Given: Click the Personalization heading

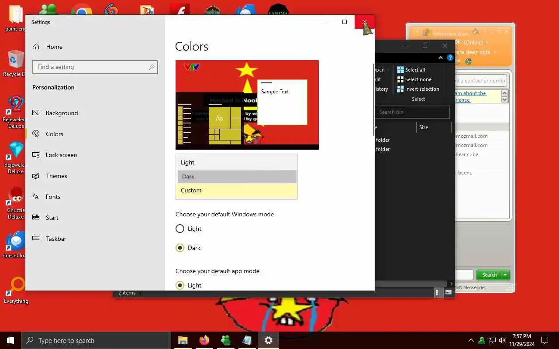Looking at the screenshot, I should [x=53, y=87].
